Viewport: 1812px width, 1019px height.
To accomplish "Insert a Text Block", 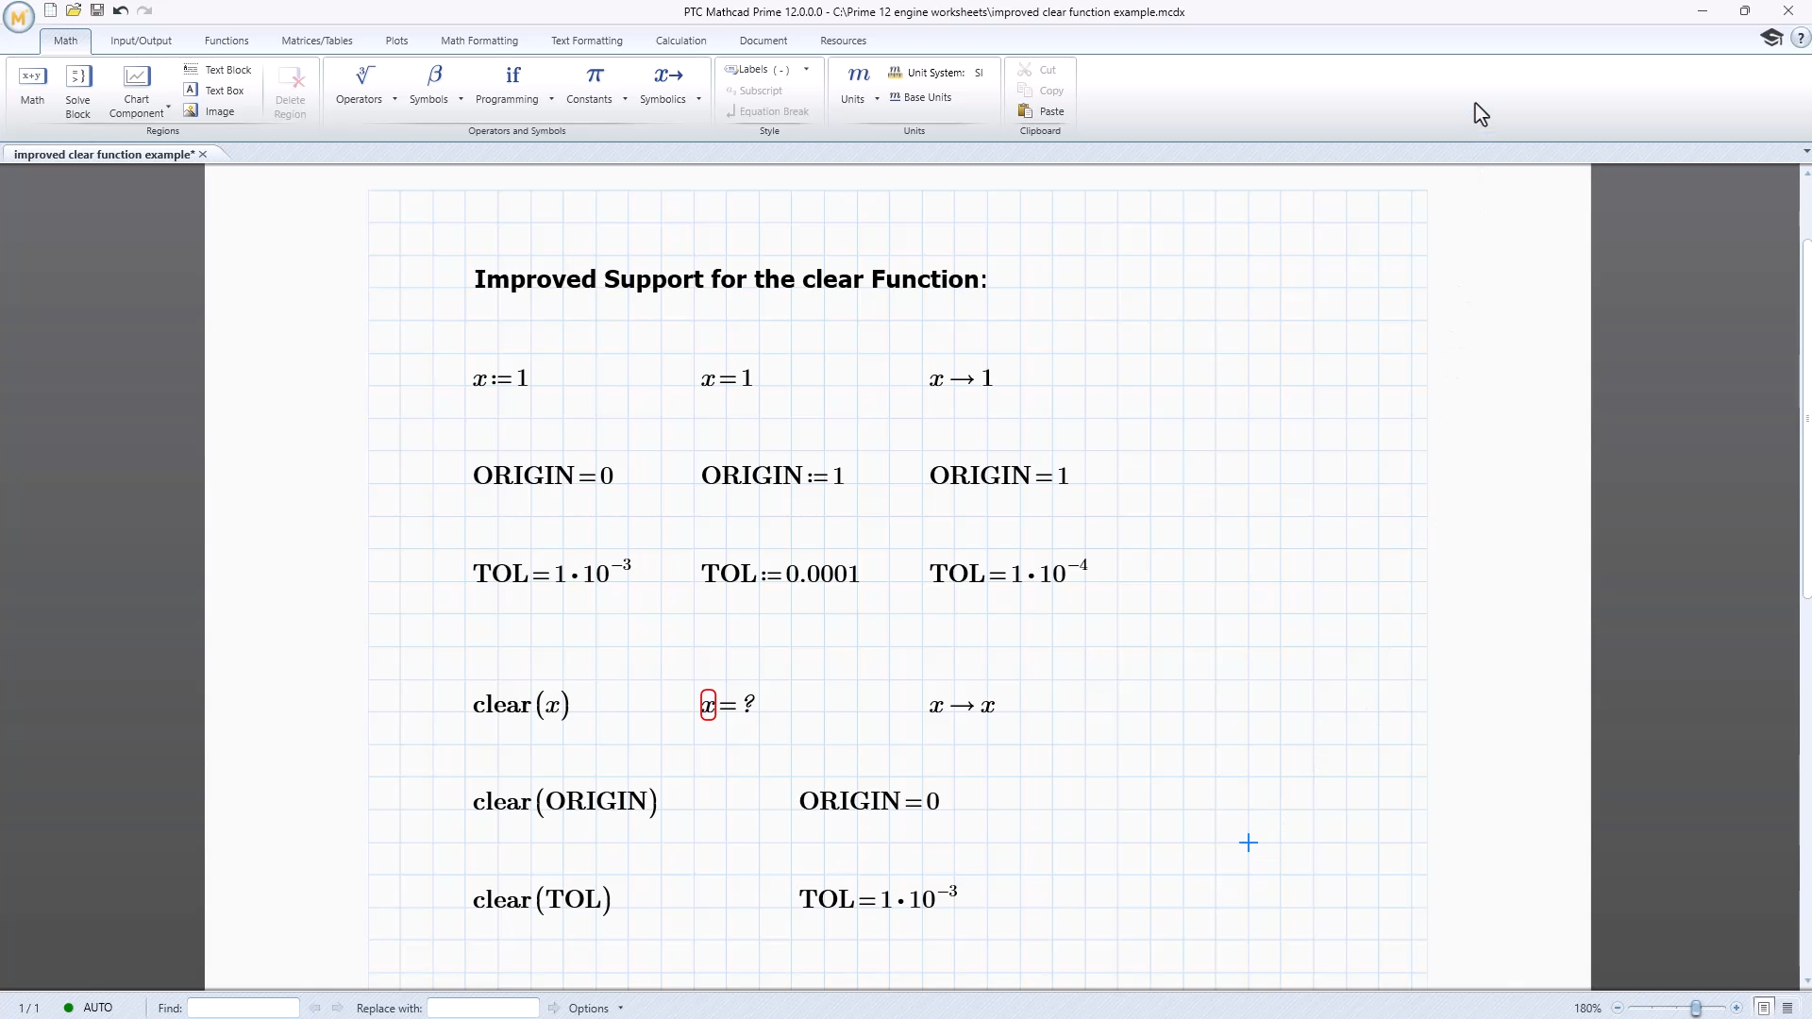I will point(218,70).
